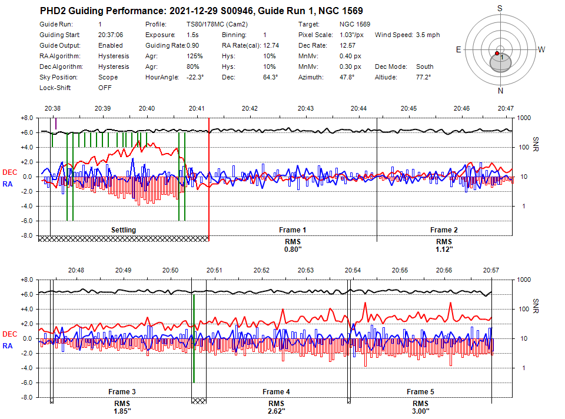Click the Sky Position value Scope

coord(108,77)
